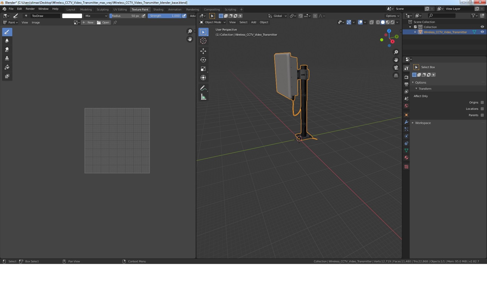Click the New image button
Image resolution: width=487 pixels, height=294 pixels.
88,23
